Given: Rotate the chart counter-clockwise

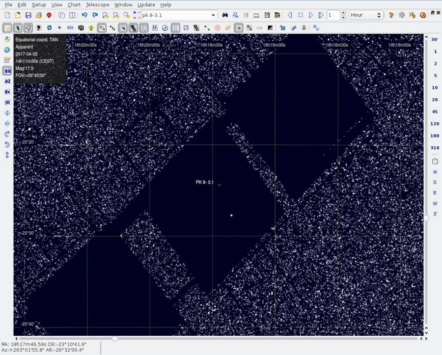Looking at the screenshot, I should tap(7, 144).
